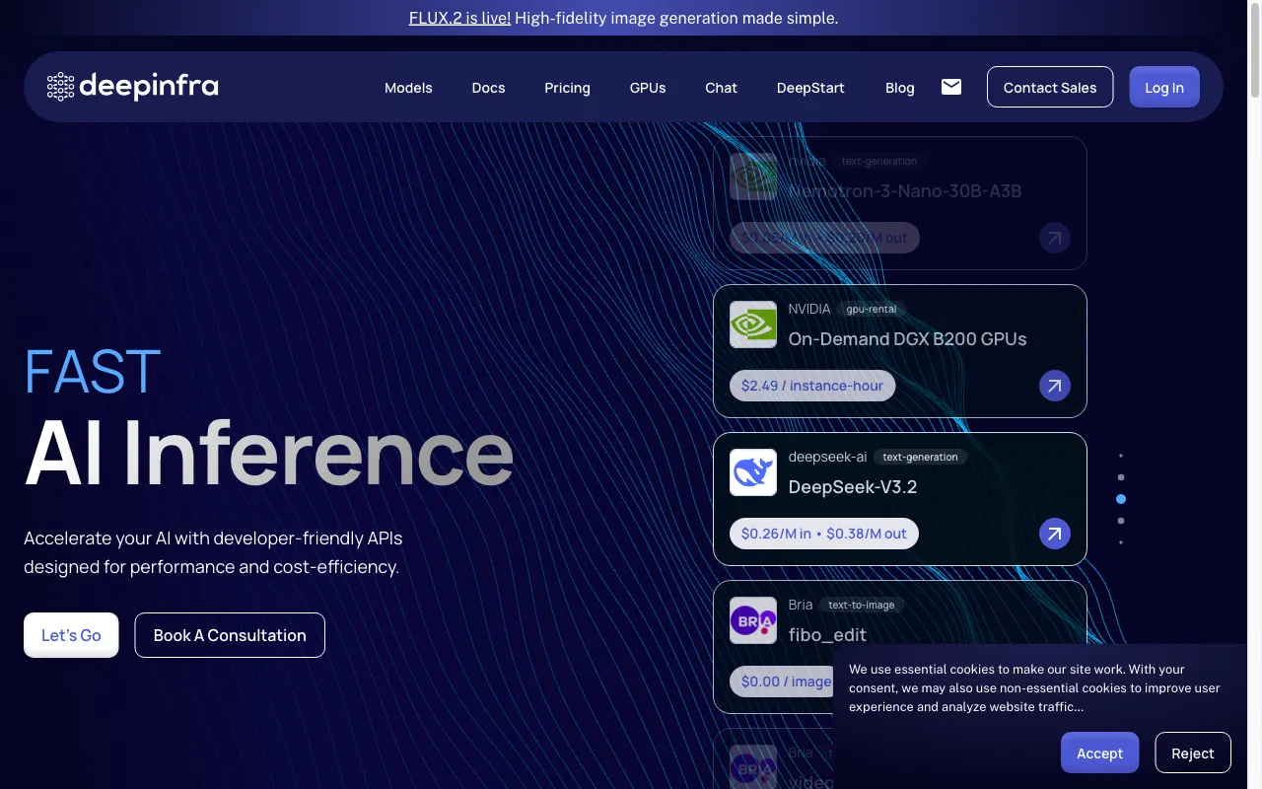Screen dimensions: 1262x789
Task: Open On-Demand DGX B200 GPUs title
Action: pos(907,338)
